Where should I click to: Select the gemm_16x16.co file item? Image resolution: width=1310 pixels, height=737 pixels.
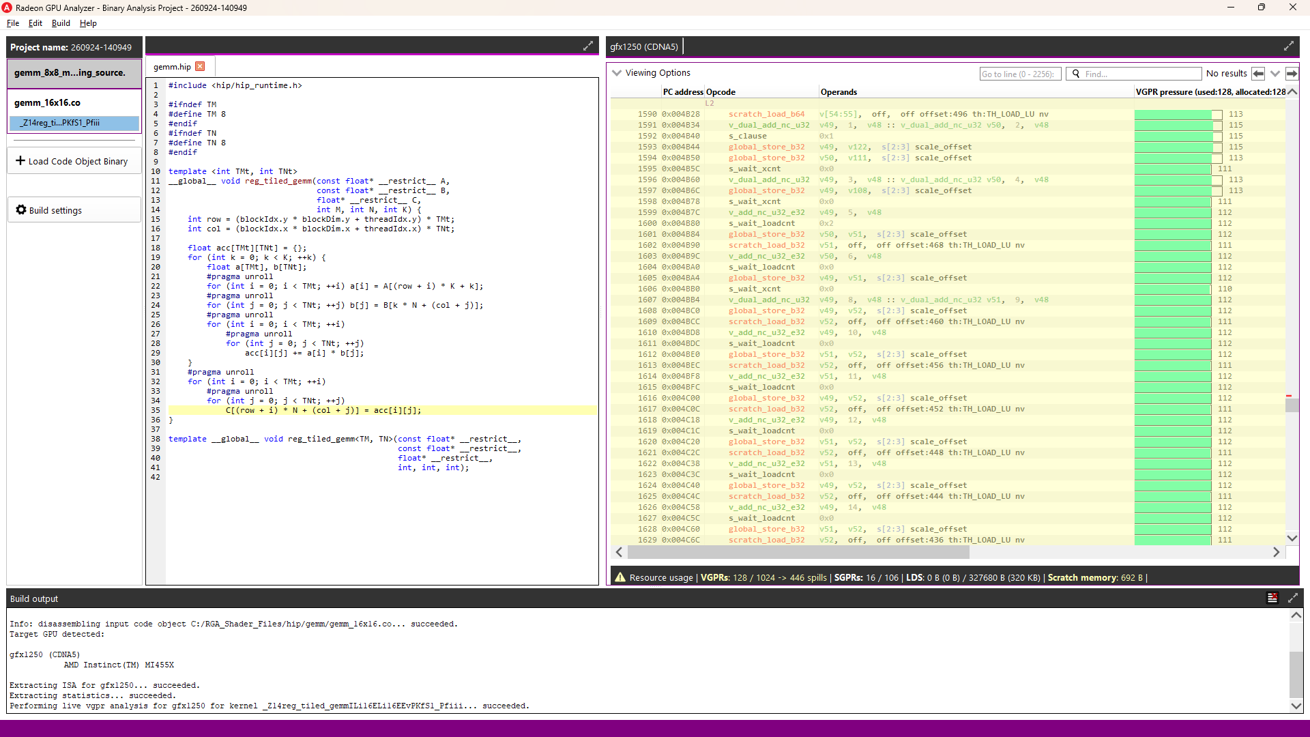click(74, 103)
